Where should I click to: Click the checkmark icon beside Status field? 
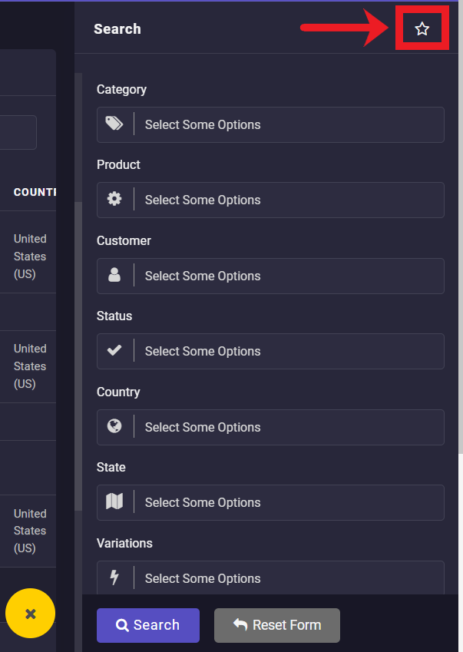[x=114, y=351]
